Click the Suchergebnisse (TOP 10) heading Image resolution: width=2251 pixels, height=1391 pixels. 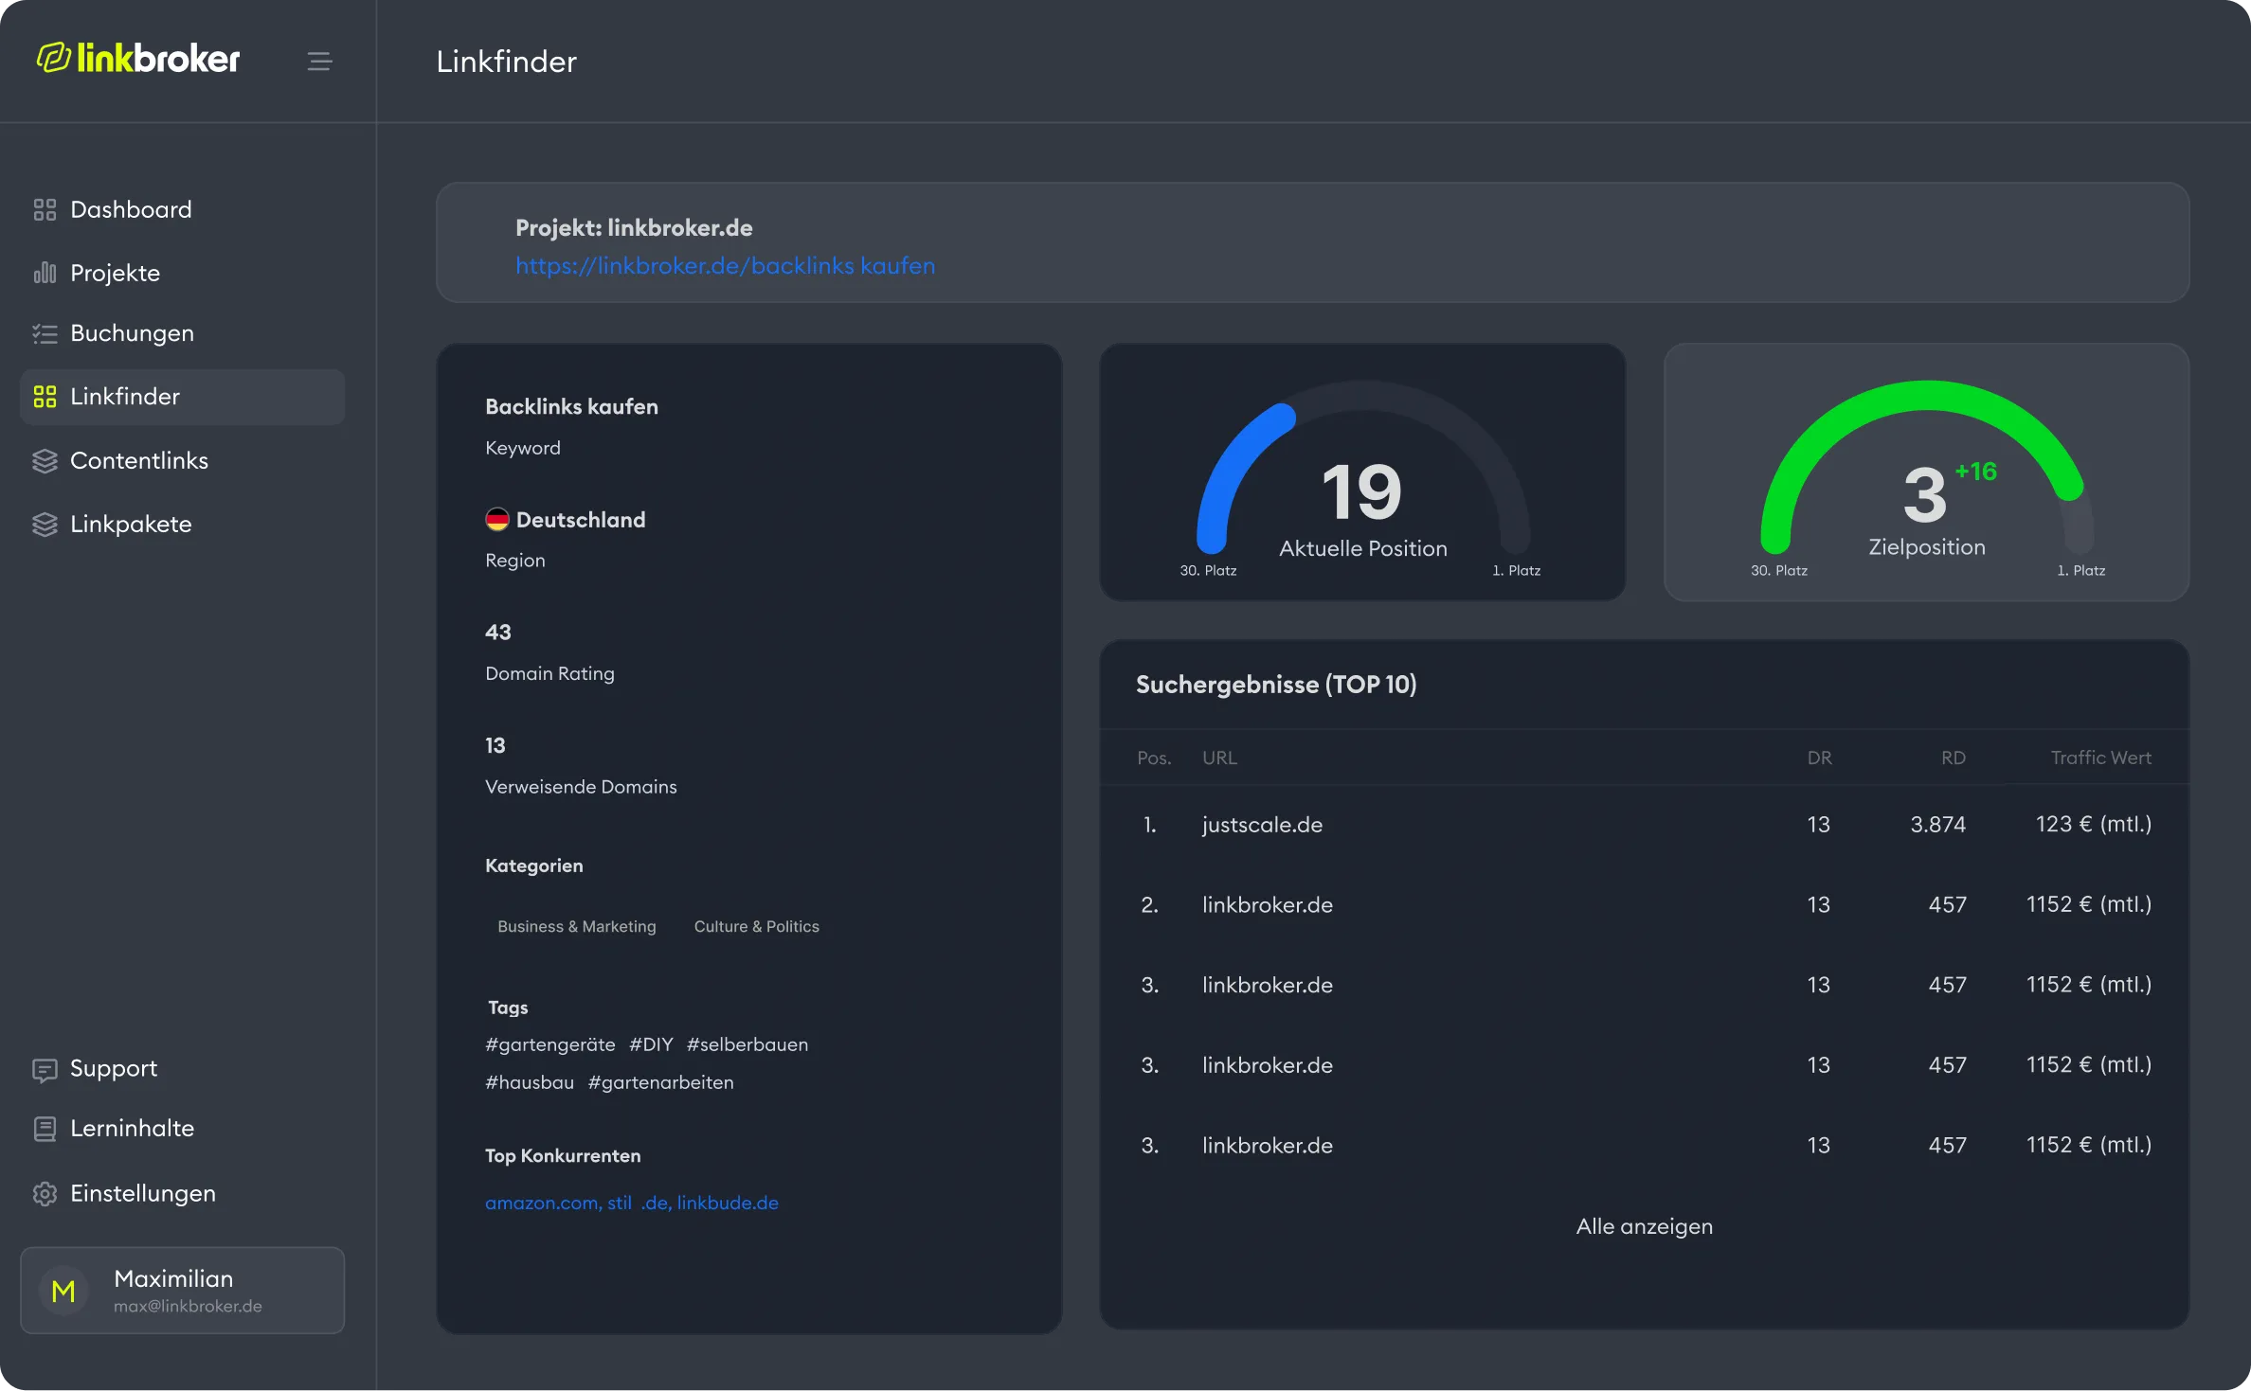(1276, 685)
